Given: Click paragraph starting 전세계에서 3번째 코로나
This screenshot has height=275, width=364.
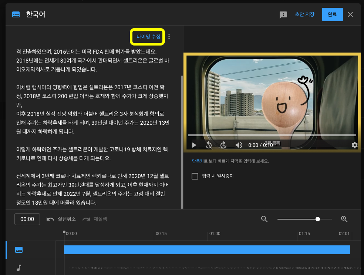Looking at the screenshot, I should (x=92, y=189).
